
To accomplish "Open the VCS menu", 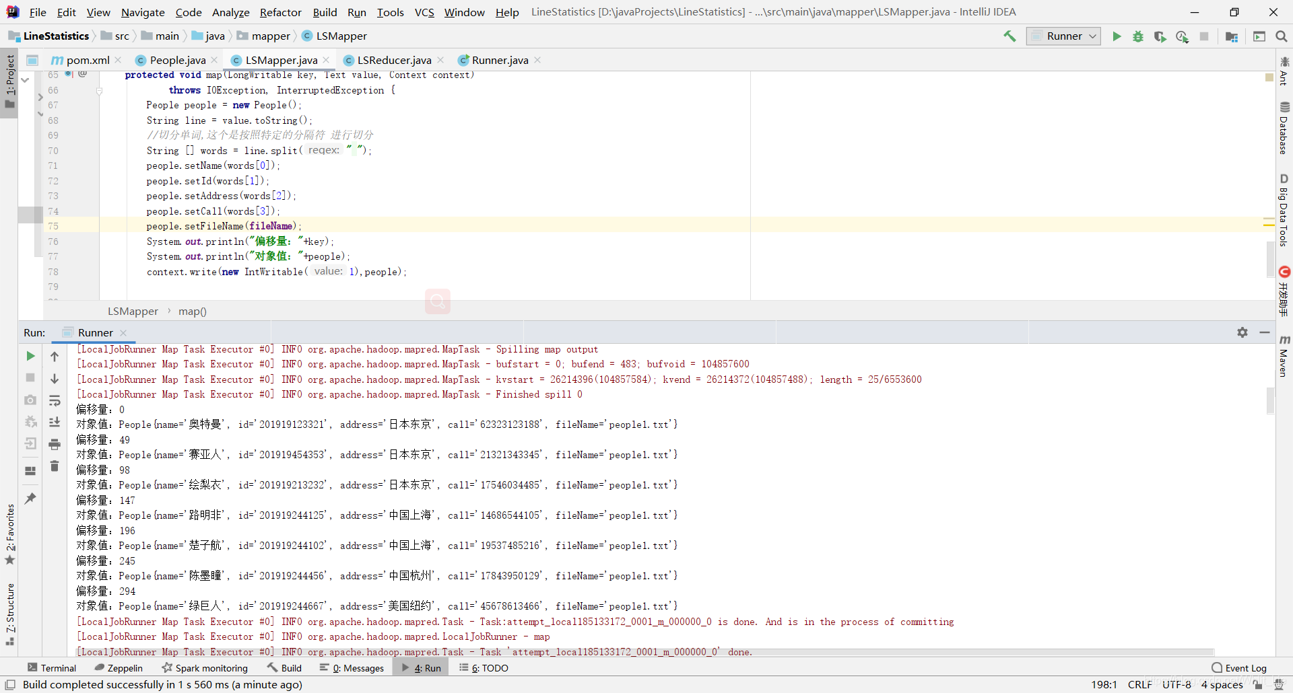I will [424, 12].
